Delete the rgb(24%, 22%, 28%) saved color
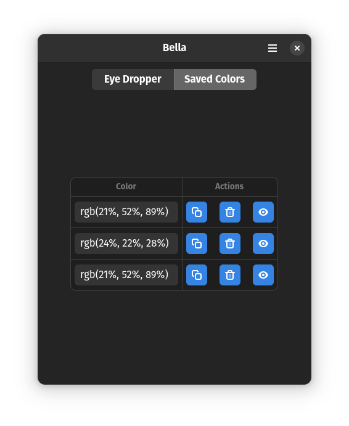The image size is (349, 426). pos(230,244)
